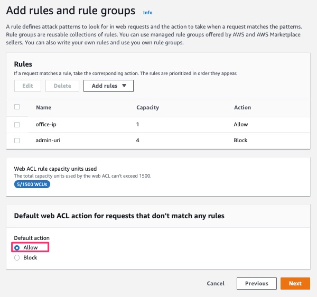Click the Delete rule button
Screen dimensions: 317x297
pyautogui.click(x=62, y=86)
